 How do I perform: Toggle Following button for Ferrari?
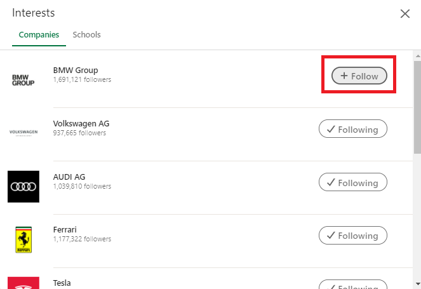353,235
